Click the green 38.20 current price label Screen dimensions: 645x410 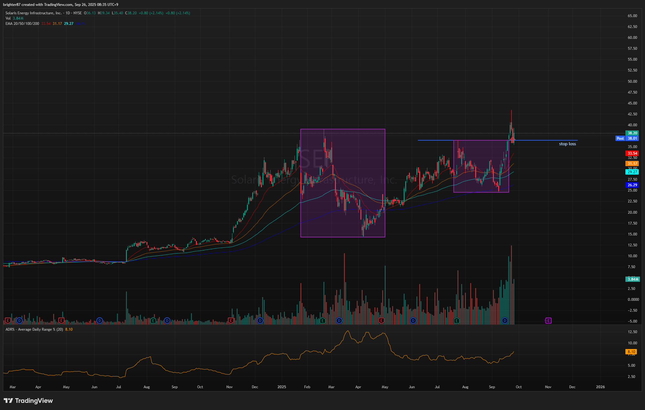[x=632, y=133]
